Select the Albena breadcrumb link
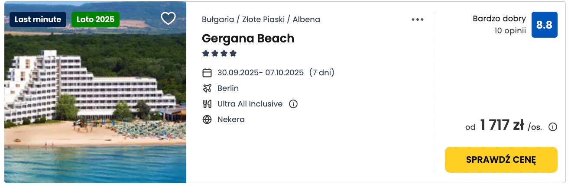The image size is (571, 187). click(x=306, y=19)
